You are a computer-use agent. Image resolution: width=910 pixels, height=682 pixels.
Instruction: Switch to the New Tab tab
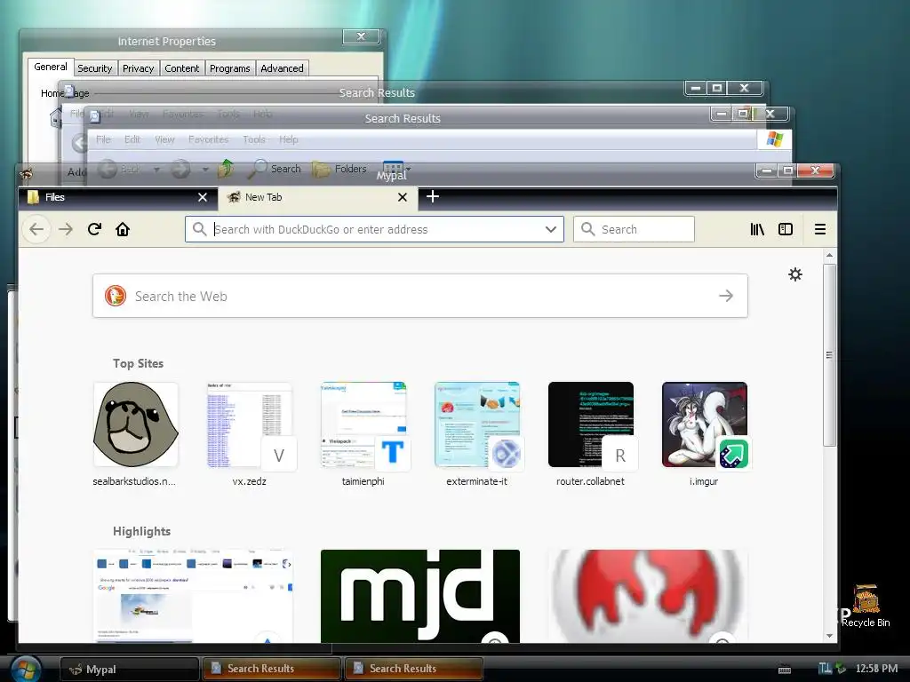coord(318,197)
